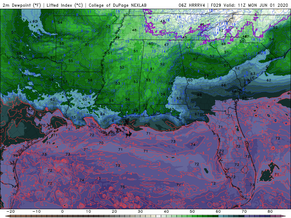Click the 30 label on the color scale
Image resolution: width=291 pixels, height=218 pixels.
point(140,211)
